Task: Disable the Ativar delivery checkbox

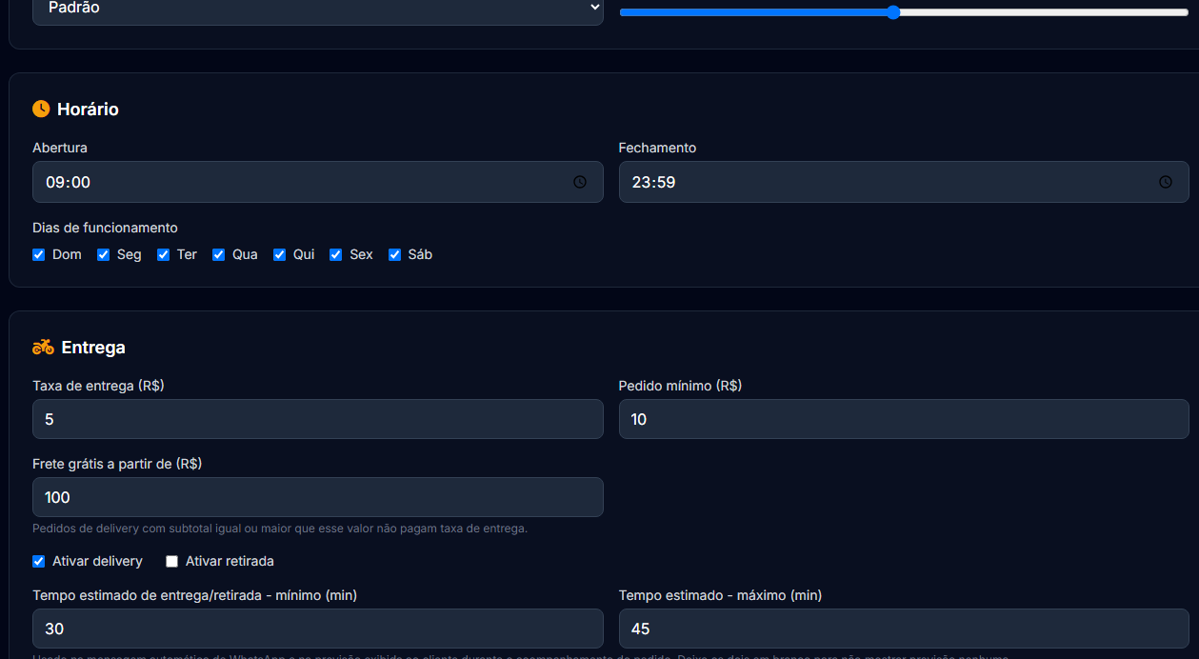Action: click(x=39, y=561)
